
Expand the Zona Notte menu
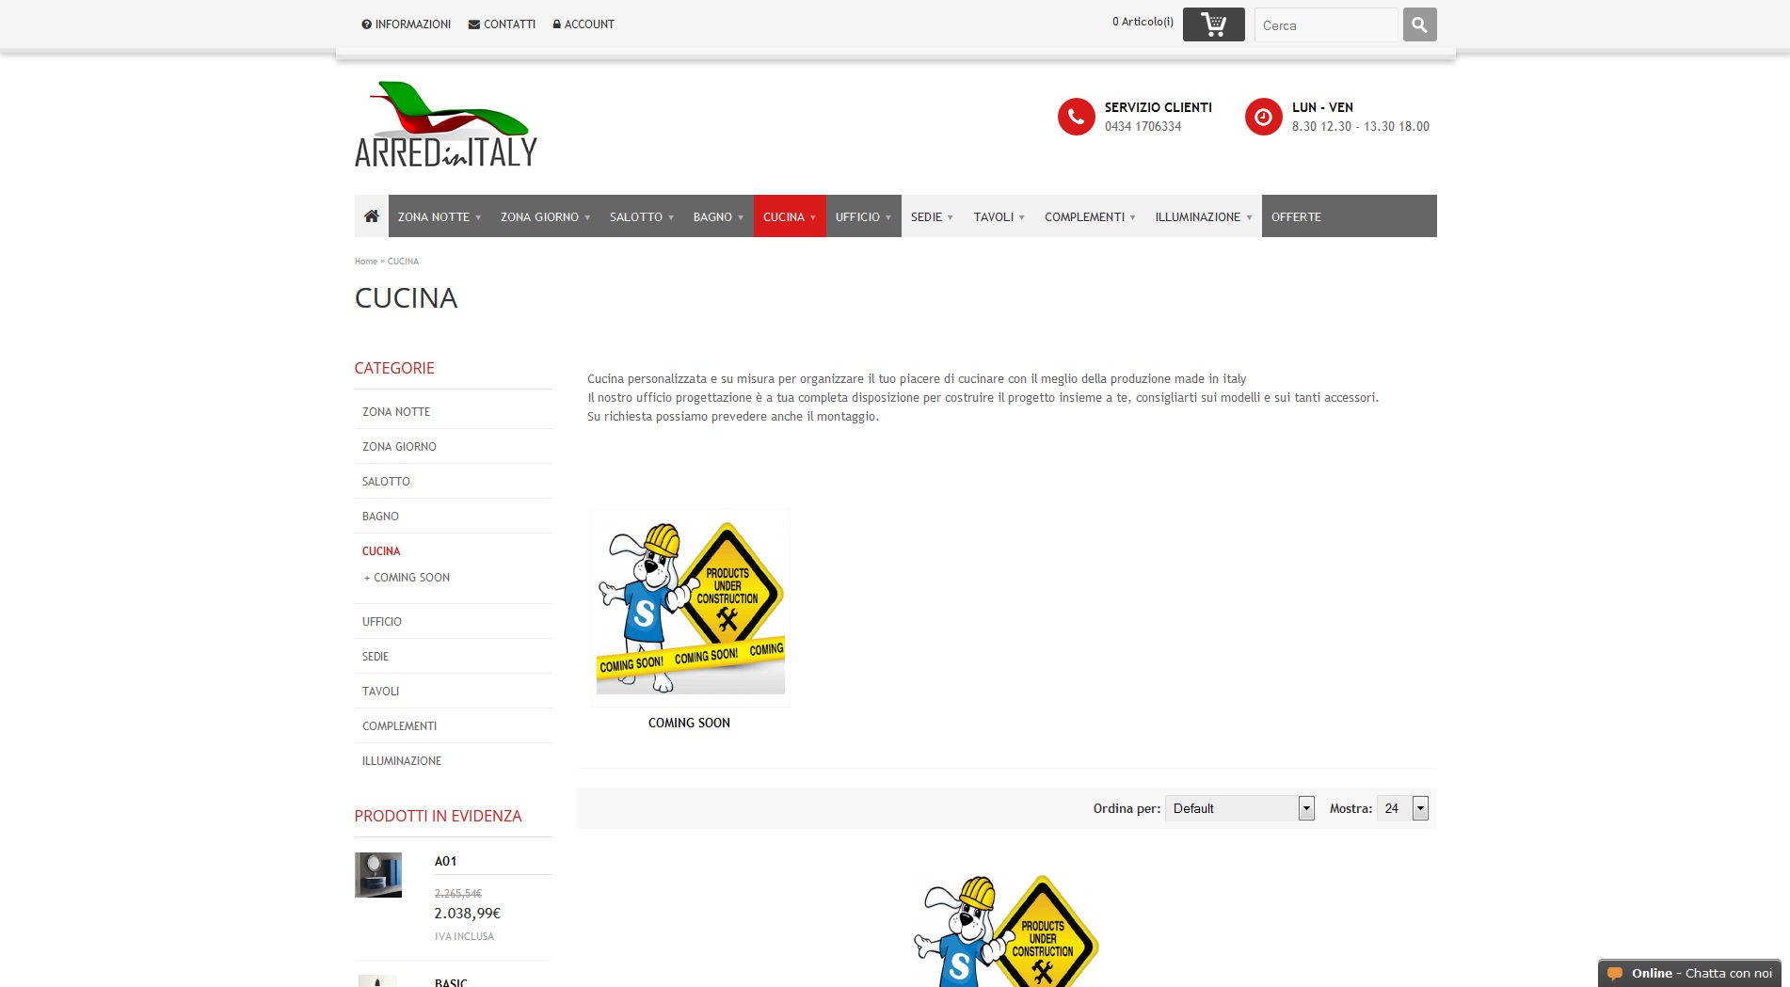(x=440, y=216)
